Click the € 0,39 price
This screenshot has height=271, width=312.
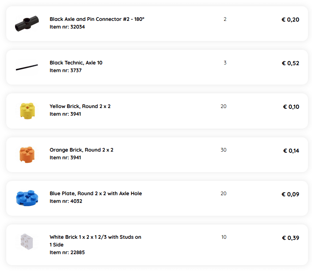290,238
